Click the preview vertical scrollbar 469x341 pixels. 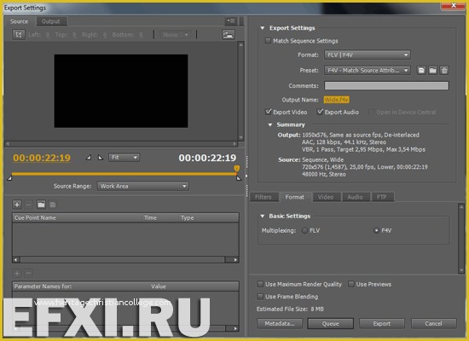point(240,91)
